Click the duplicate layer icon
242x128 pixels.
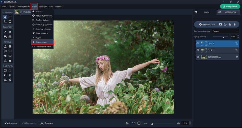click(x=230, y=24)
